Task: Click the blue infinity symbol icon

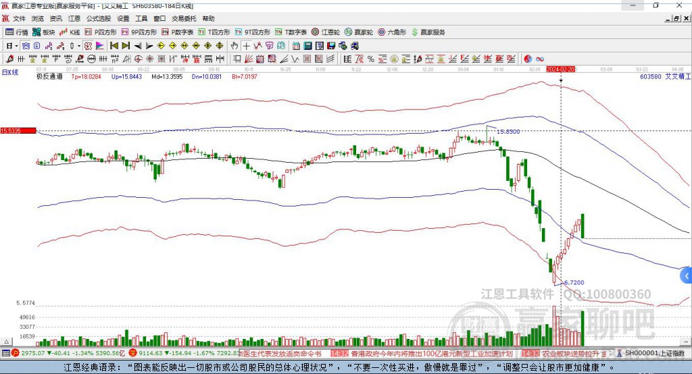Action: (540, 59)
